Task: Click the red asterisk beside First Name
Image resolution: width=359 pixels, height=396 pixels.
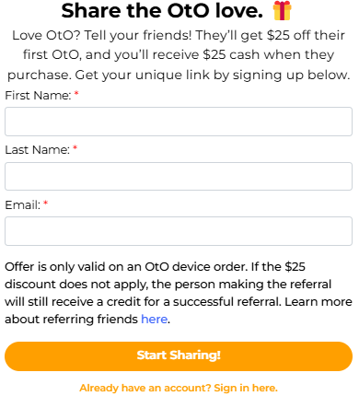Action: (76, 94)
